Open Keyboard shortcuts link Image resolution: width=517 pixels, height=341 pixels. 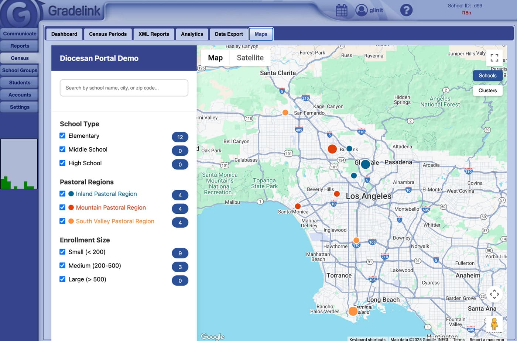click(x=367, y=339)
